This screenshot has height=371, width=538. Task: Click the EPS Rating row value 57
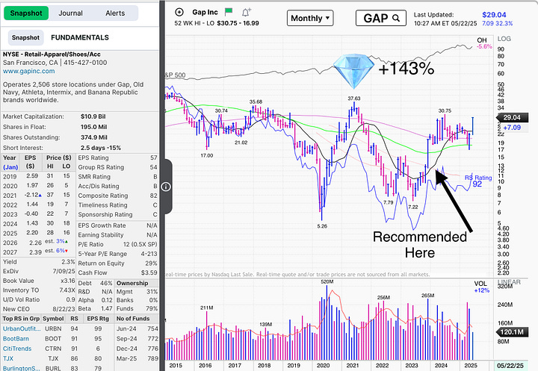[x=153, y=158]
